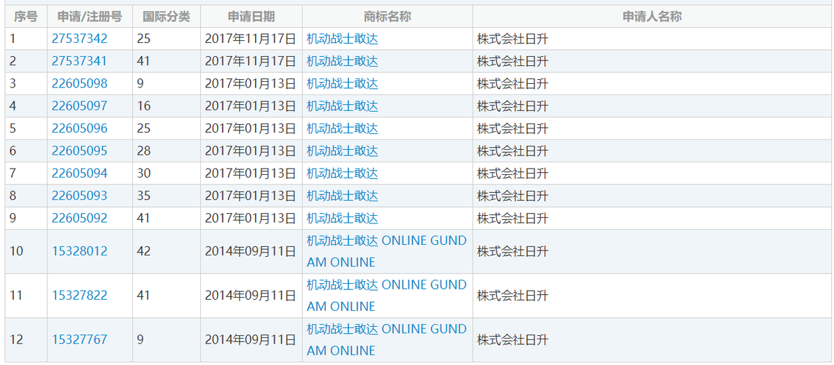This screenshot has width=834, height=365.
Task: Open registration number 15327822 link
Action: coord(79,296)
